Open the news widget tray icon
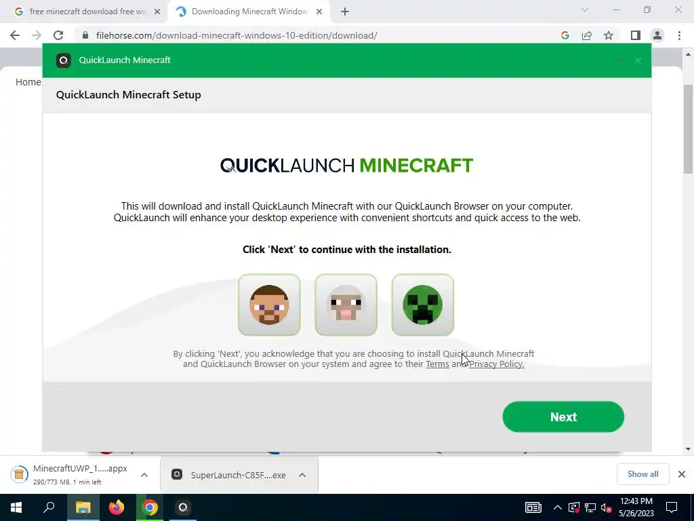The width and height of the screenshot is (694, 521). (533, 507)
